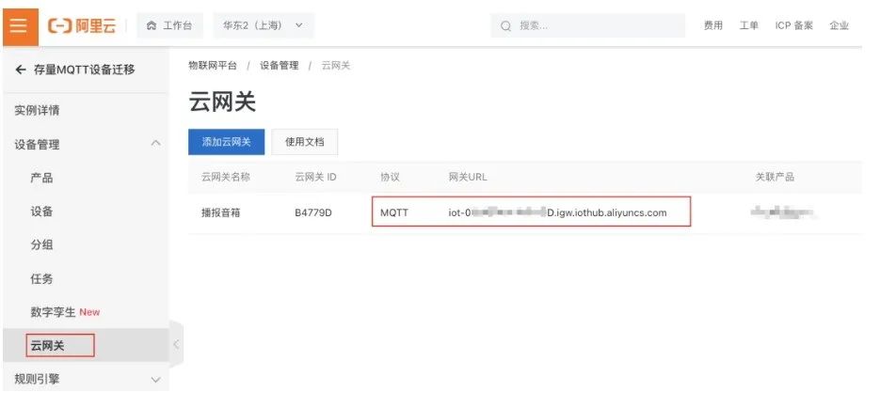
Task: Click the Aliyun logo
Action: (x=82, y=25)
